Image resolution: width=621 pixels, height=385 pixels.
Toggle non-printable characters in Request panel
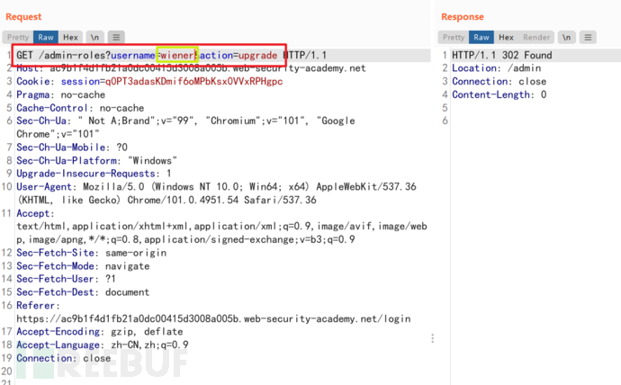(94, 37)
